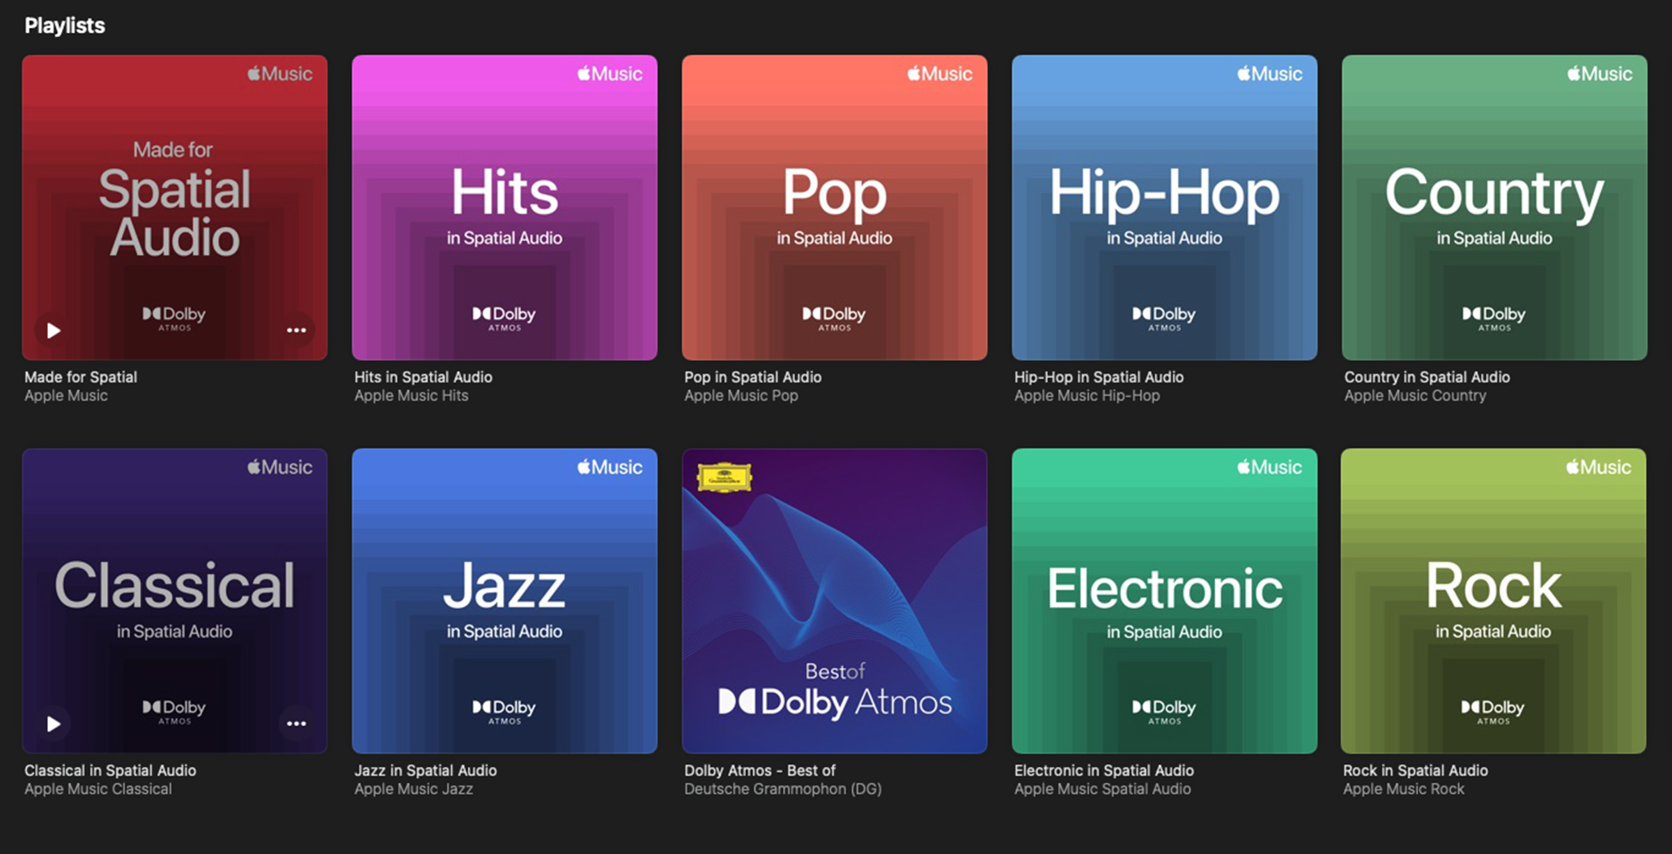Open the Hits in Spatial Audio cover
The height and width of the screenshot is (854, 1672).
coord(504,208)
